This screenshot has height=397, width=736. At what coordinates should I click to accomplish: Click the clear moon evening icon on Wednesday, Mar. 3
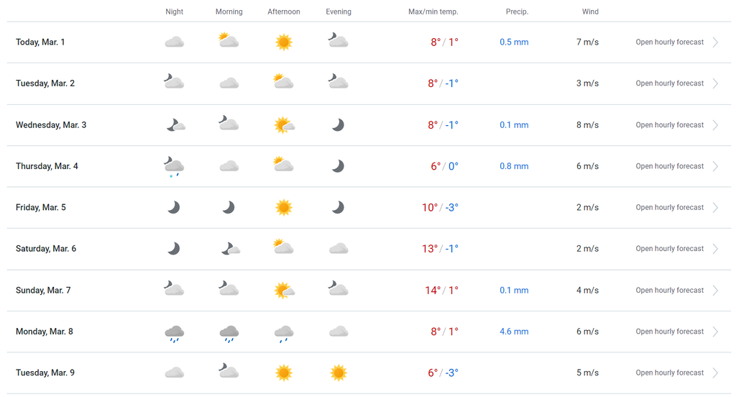(x=338, y=125)
